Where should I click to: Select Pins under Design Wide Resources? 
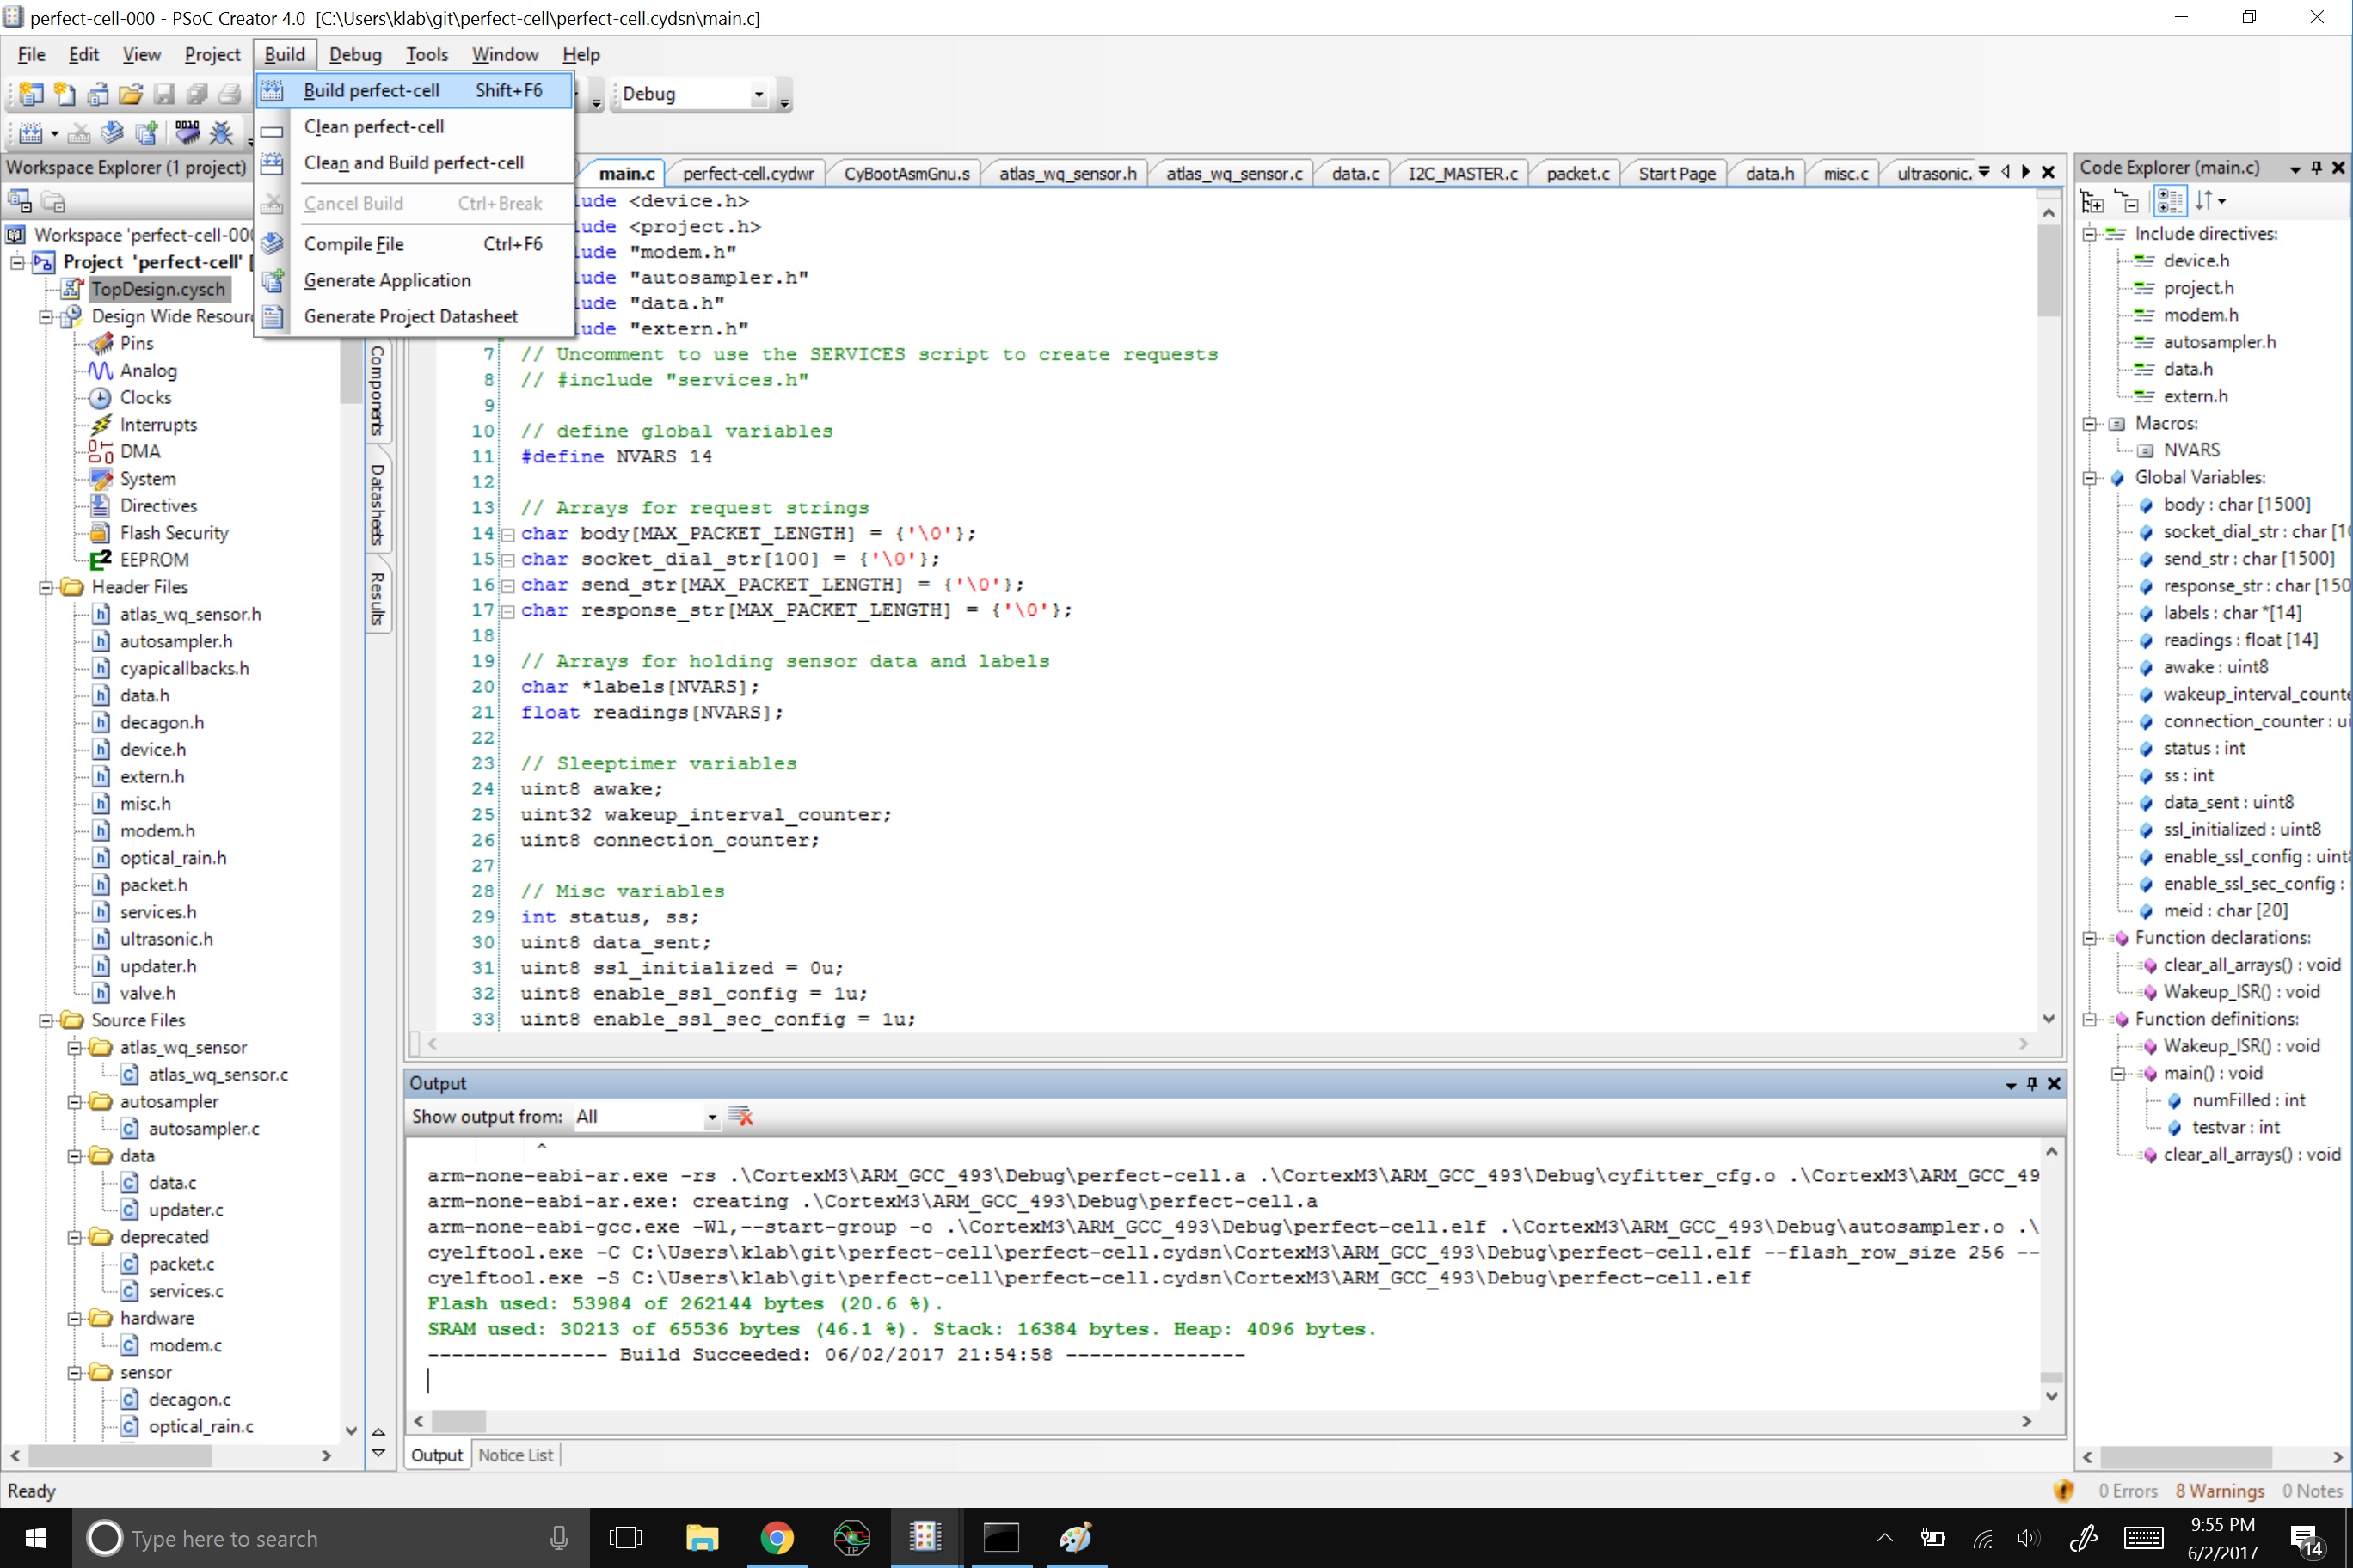(136, 343)
